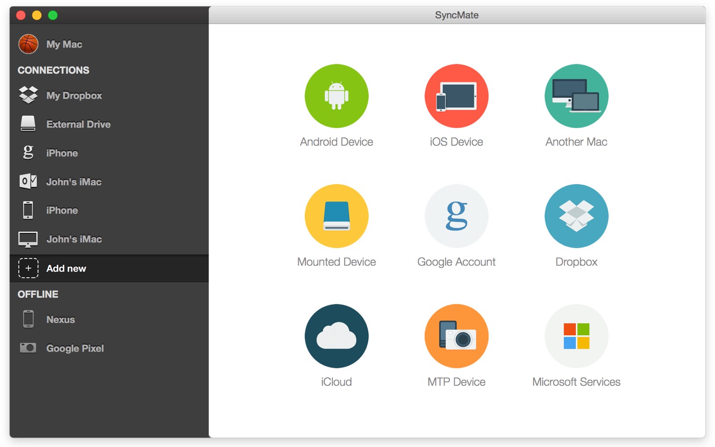Select the MTP Device camera icon

pos(456,336)
